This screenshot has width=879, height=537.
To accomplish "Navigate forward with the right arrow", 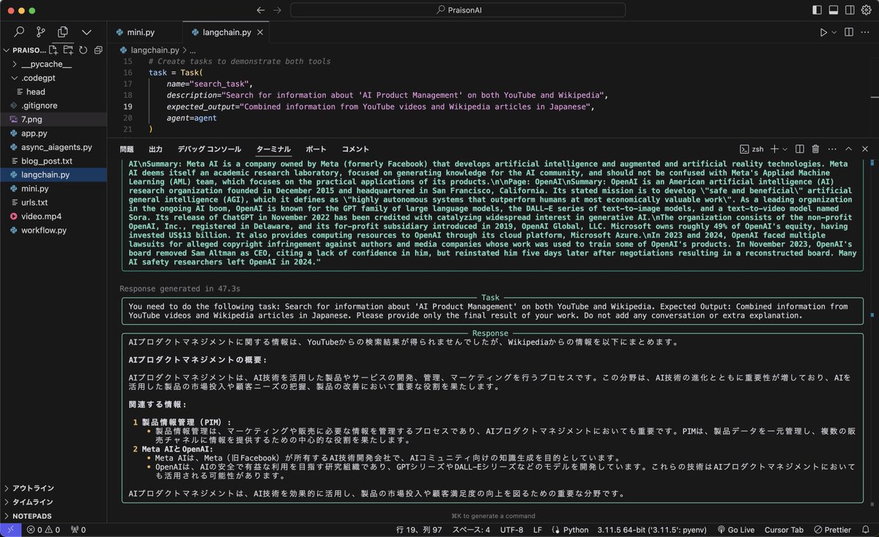I will (277, 10).
